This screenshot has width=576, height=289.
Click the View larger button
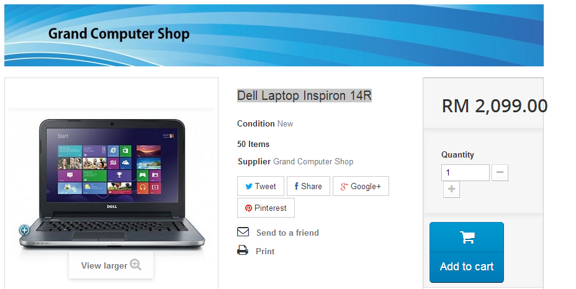[111, 265]
